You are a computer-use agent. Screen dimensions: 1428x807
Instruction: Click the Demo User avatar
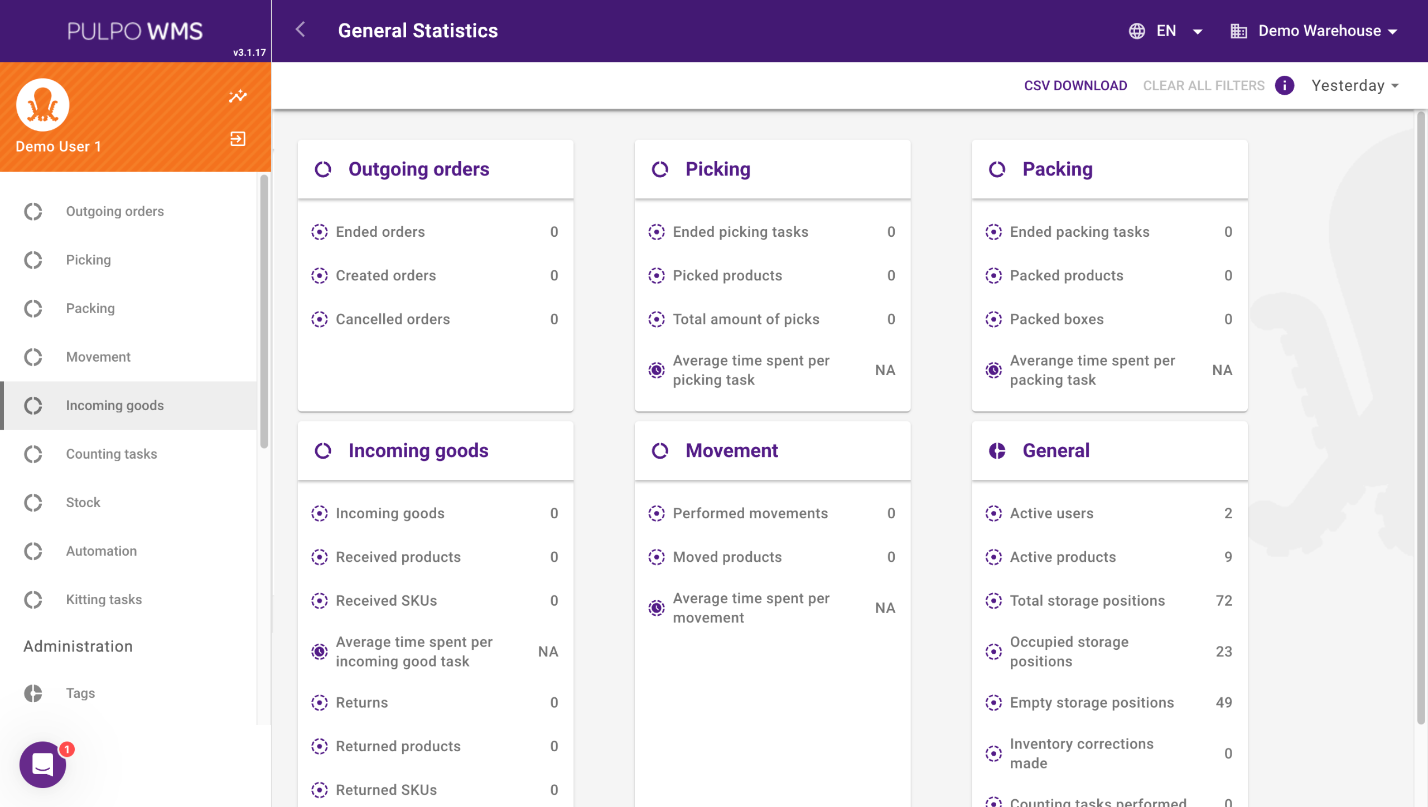click(x=43, y=105)
